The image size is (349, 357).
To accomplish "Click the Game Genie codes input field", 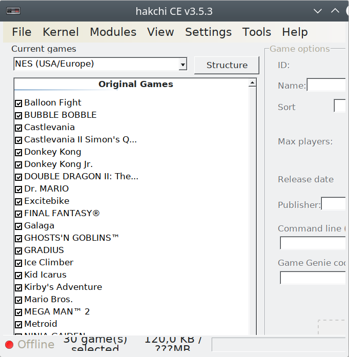I will (313, 278).
